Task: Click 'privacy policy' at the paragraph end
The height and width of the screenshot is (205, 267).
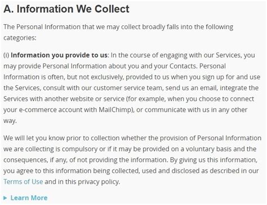Action: point(99,182)
